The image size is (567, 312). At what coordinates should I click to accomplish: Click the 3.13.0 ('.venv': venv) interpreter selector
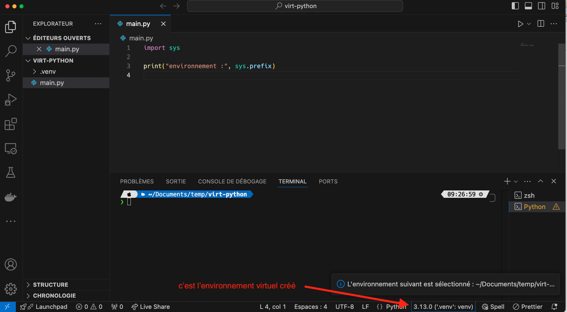pyautogui.click(x=443, y=307)
